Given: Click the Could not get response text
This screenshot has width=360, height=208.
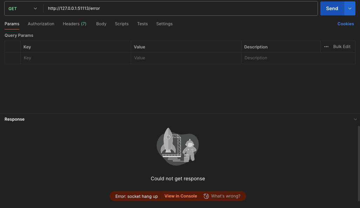Looking at the screenshot, I should click(178, 179).
